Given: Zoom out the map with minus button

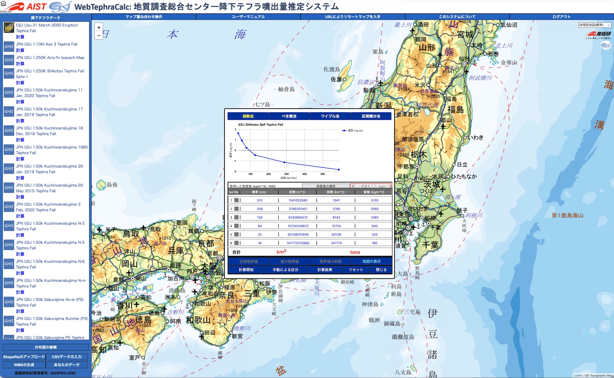Looking at the screenshot, I should point(99,35).
